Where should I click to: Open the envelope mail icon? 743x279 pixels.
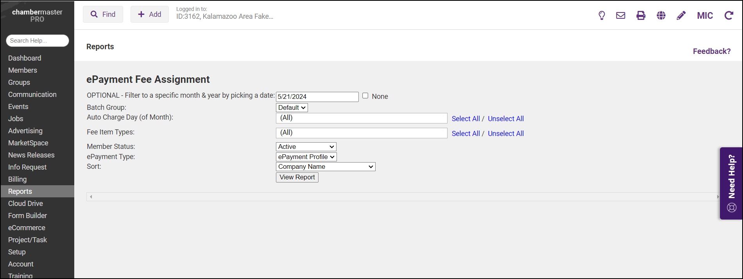(x=621, y=16)
